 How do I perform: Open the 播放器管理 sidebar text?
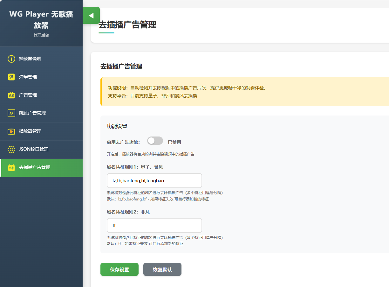[x=30, y=131]
